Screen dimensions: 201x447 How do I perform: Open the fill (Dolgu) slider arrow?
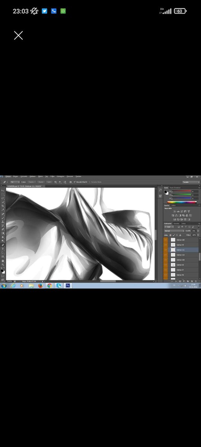[198, 235]
